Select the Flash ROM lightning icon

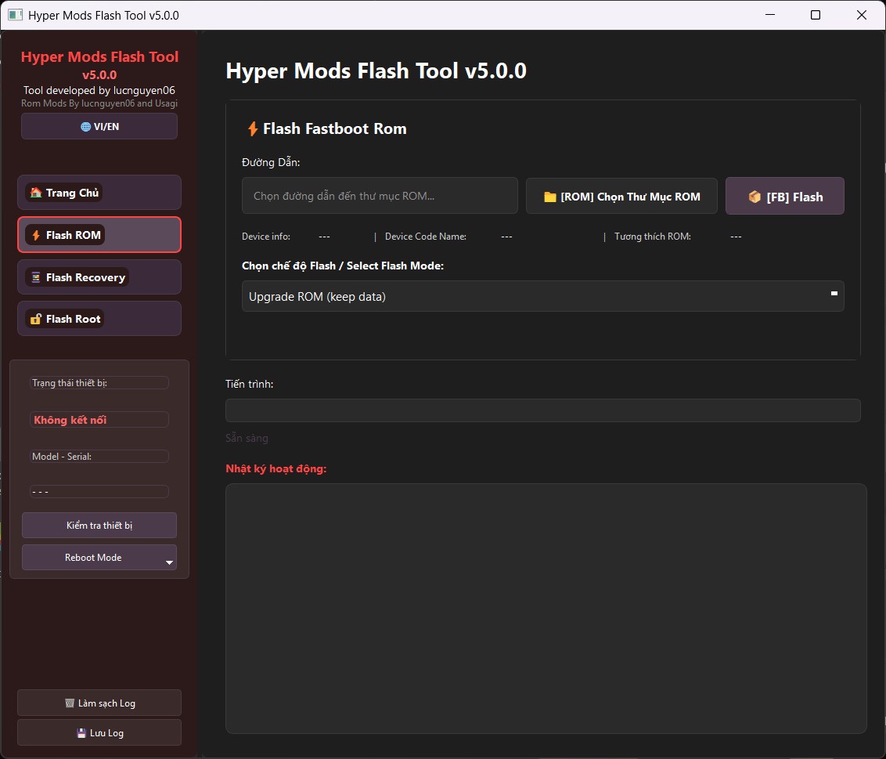point(35,234)
